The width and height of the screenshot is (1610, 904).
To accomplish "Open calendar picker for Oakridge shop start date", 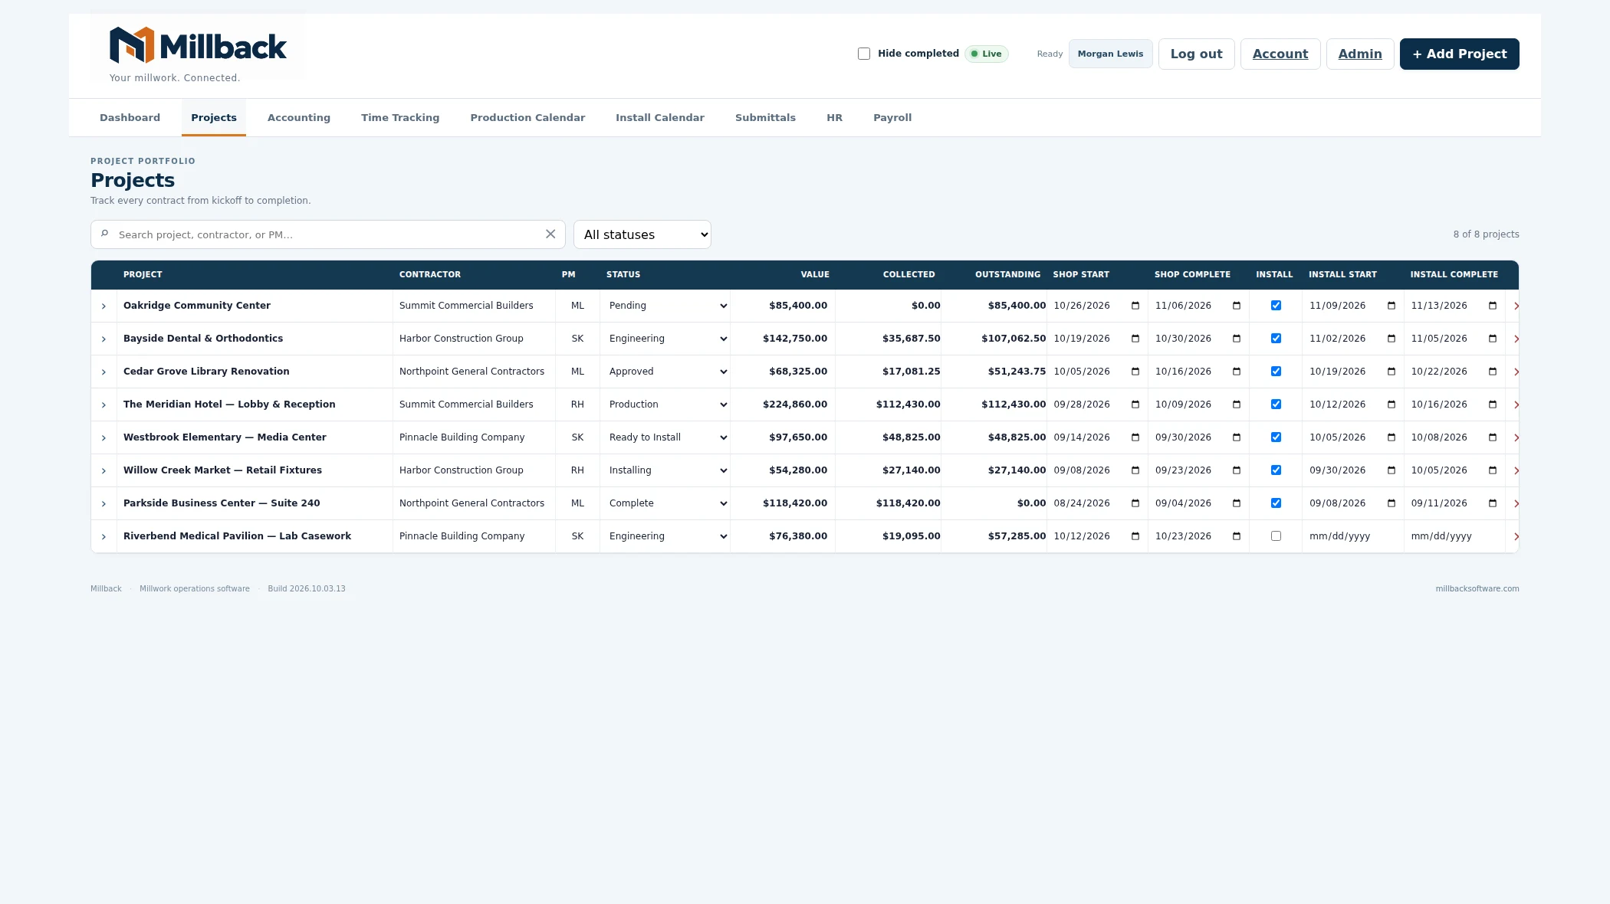I will click(x=1135, y=306).
